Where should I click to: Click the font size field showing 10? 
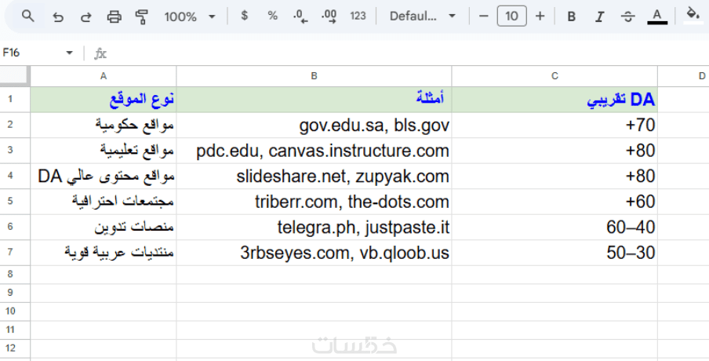[x=511, y=16]
